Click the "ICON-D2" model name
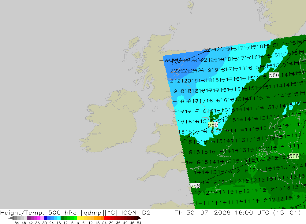This screenshot has height=224, width=306. point(136,212)
